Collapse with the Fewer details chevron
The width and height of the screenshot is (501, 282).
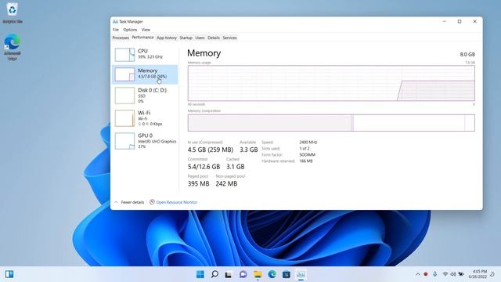click(x=116, y=202)
